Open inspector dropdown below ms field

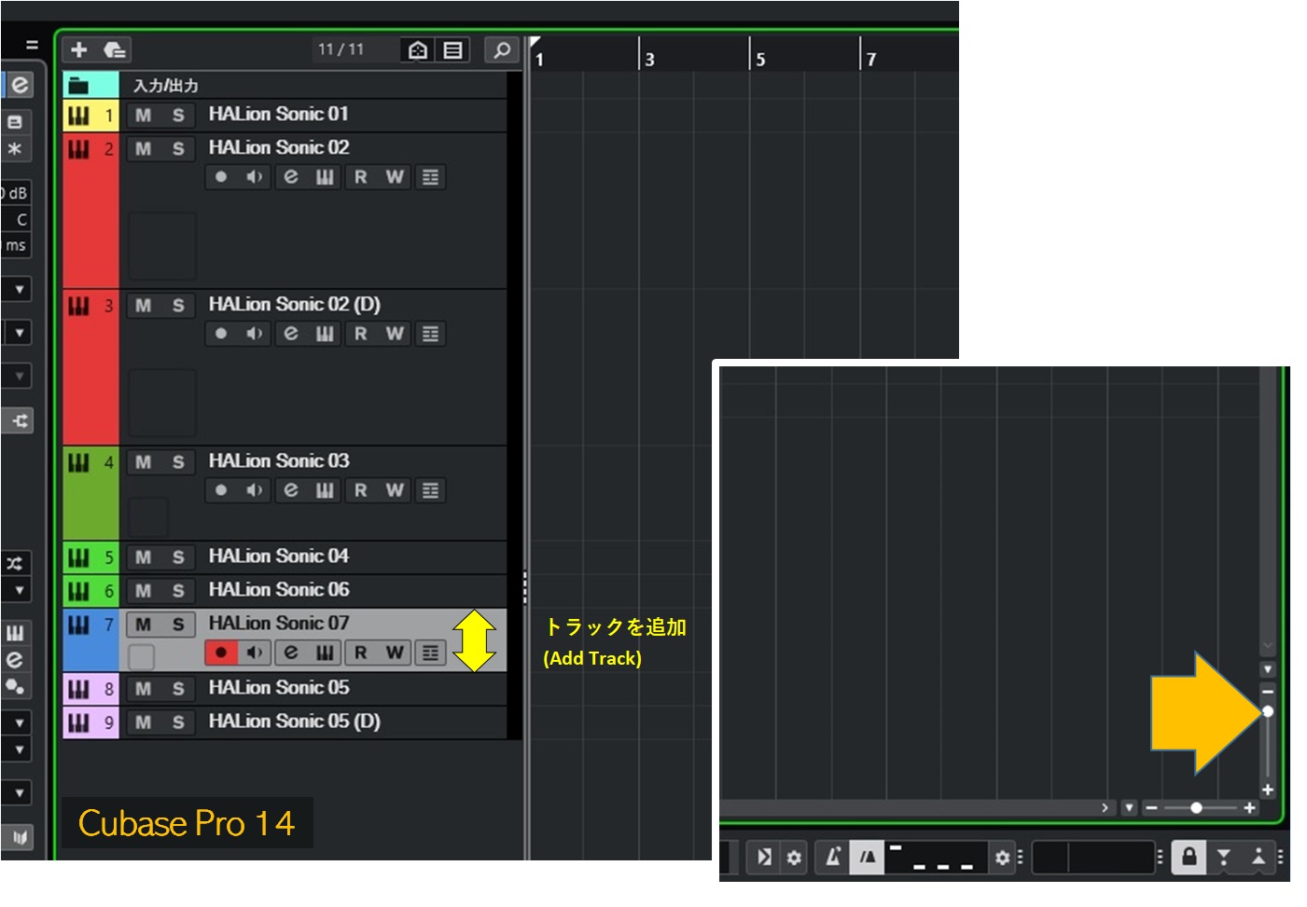pos(19,290)
